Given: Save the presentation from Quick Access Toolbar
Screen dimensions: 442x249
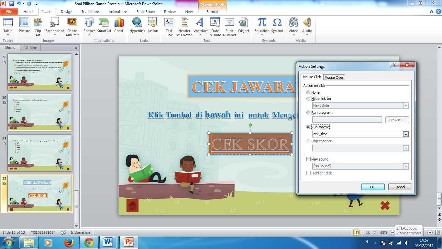Looking at the screenshot, I should [12, 4].
